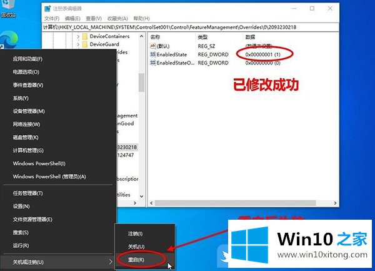Click tree pane scroll right arrow

[135, 203]
